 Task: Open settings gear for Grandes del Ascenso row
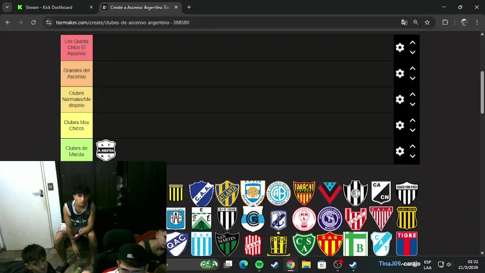400,73
